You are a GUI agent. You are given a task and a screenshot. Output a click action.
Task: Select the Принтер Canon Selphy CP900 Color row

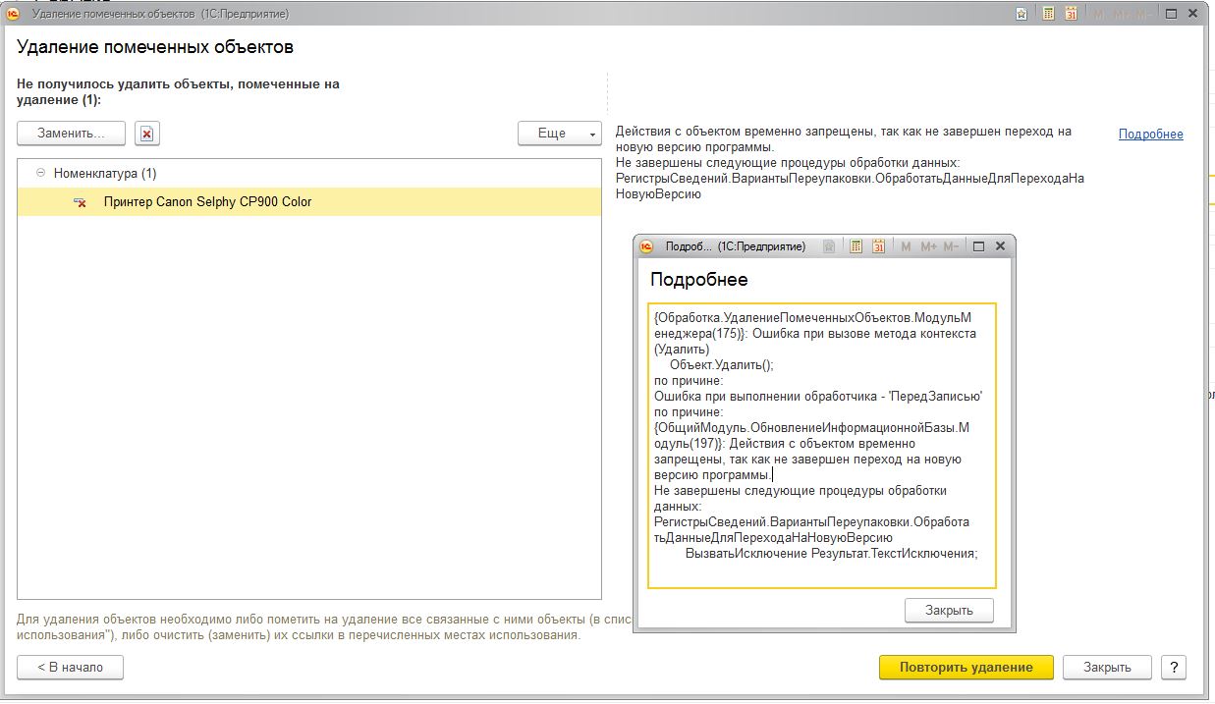pos(207,202)
